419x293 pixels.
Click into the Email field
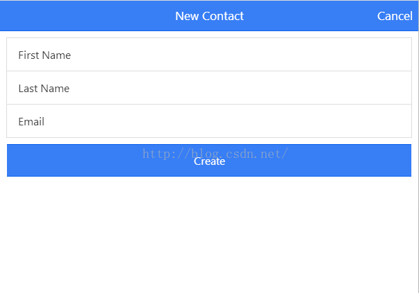(x=208, y=121)
